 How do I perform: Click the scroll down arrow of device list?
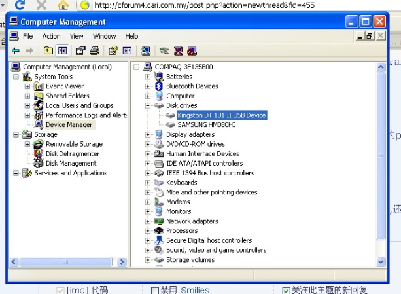(381, 261)
